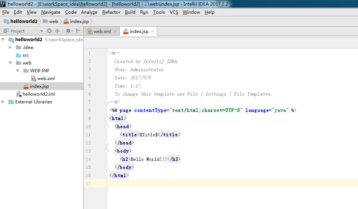Click src folder icon in tree

coord(19,55)
